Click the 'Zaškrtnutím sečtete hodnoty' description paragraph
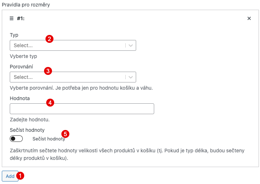The width and height of the screenshot is (260, 184). point(127,154)
